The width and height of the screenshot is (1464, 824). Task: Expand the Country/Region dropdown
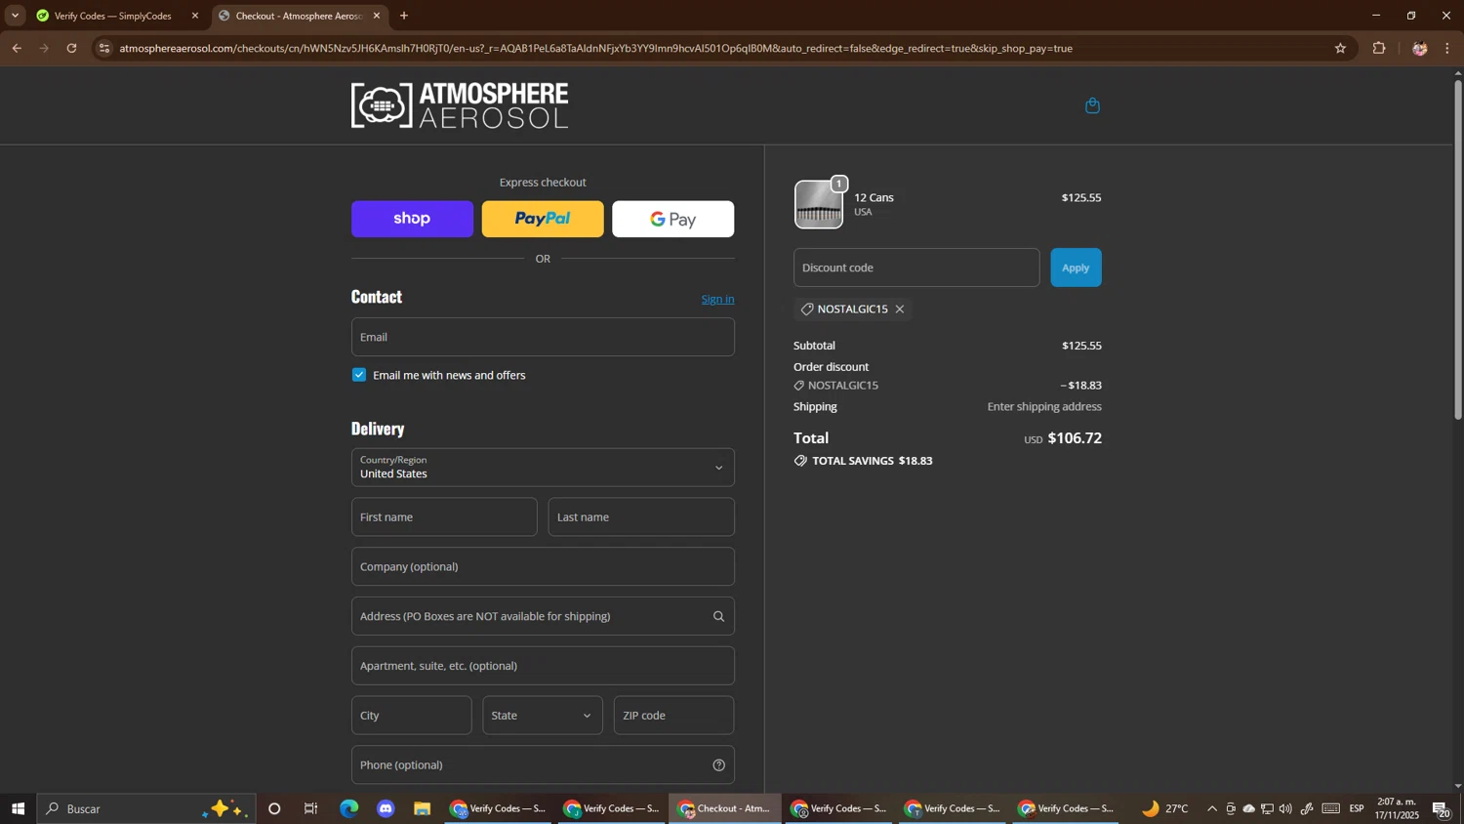pos(543,468)
